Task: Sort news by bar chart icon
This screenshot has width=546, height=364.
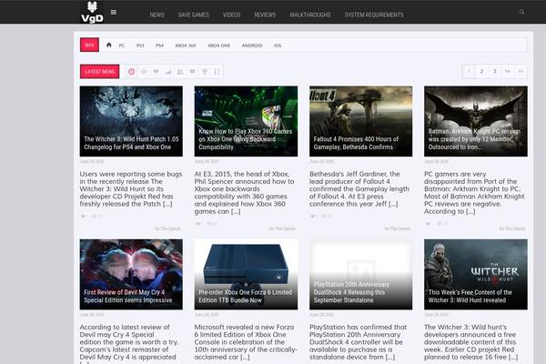Action: pyautogui.click(x=168, y=71)
